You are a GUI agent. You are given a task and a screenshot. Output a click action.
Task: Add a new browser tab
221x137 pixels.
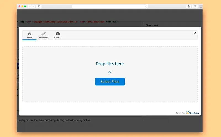click(201, 7)
